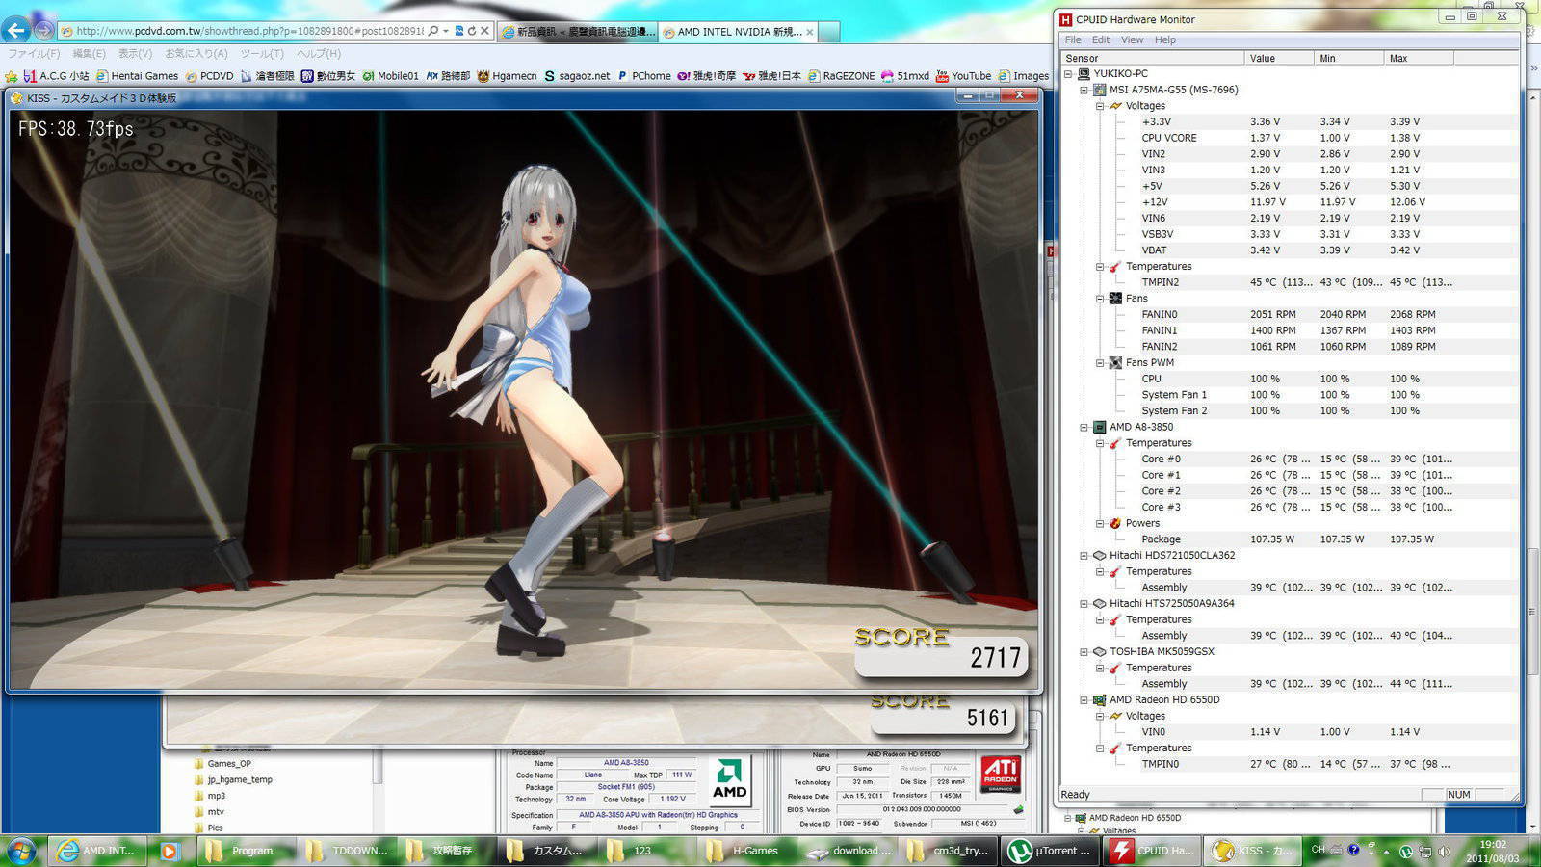
Task: Switch to the AMD INTEL NVIDIA browser tab
Action: pyautogui.click(x=739, y=32)
